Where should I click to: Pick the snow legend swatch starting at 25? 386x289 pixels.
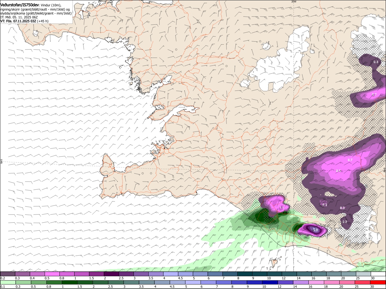click(x=364, y=274)
